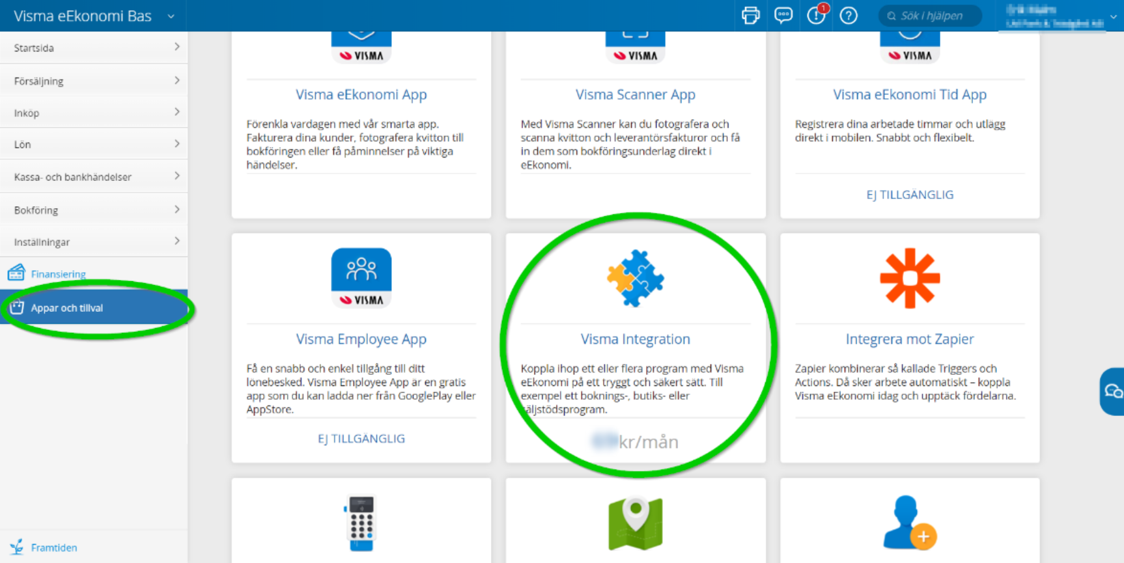Open the Visma eEkonomi App title link
This screenshot has height=563, width=1124.
[361, 94]
